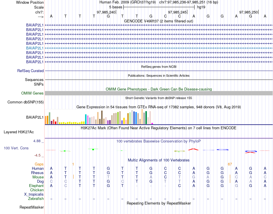Screen dimensions: 273x214
Task: Click the Layered H3K27Ac track label
Action: (19, 132)
